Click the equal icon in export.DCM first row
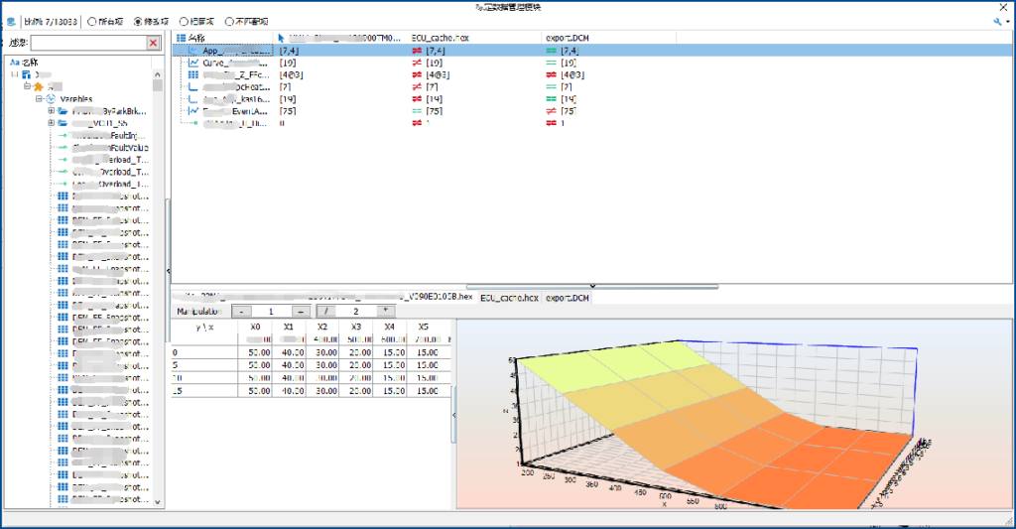The image size is (1016, 529). pos(552,50)
